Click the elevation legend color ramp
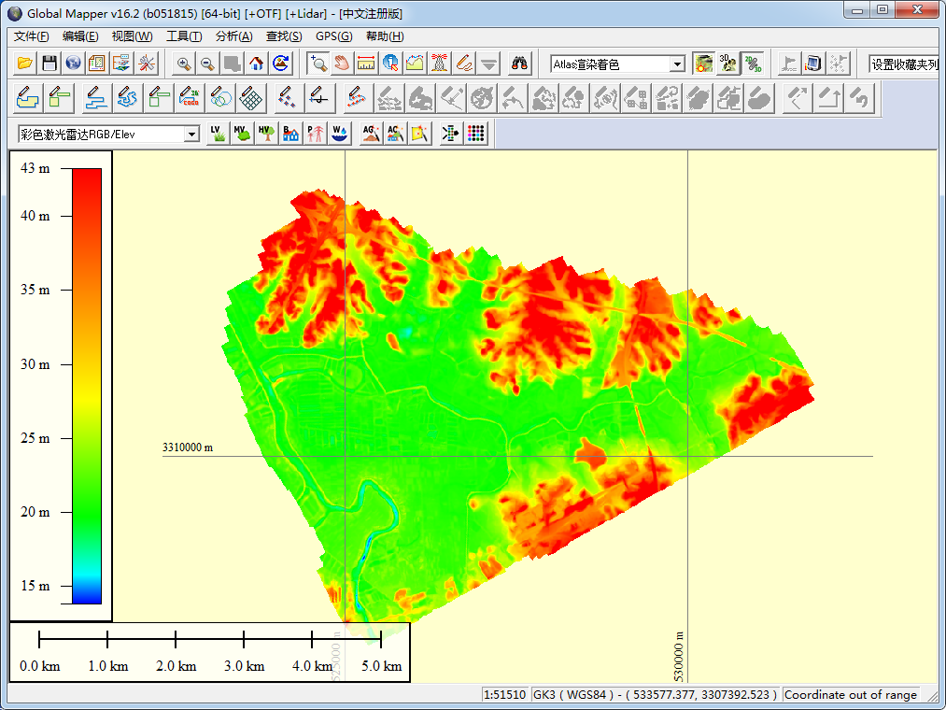This screenshot has height=710, width=946. [87, 386]
